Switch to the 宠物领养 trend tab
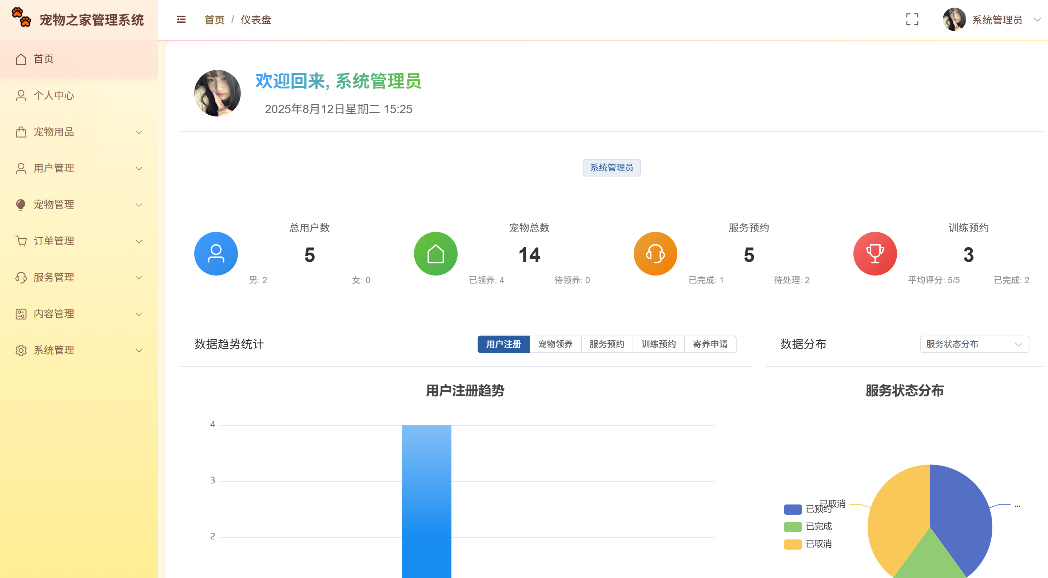This screenshot has height=578, width=1048. tap(555, 344)
